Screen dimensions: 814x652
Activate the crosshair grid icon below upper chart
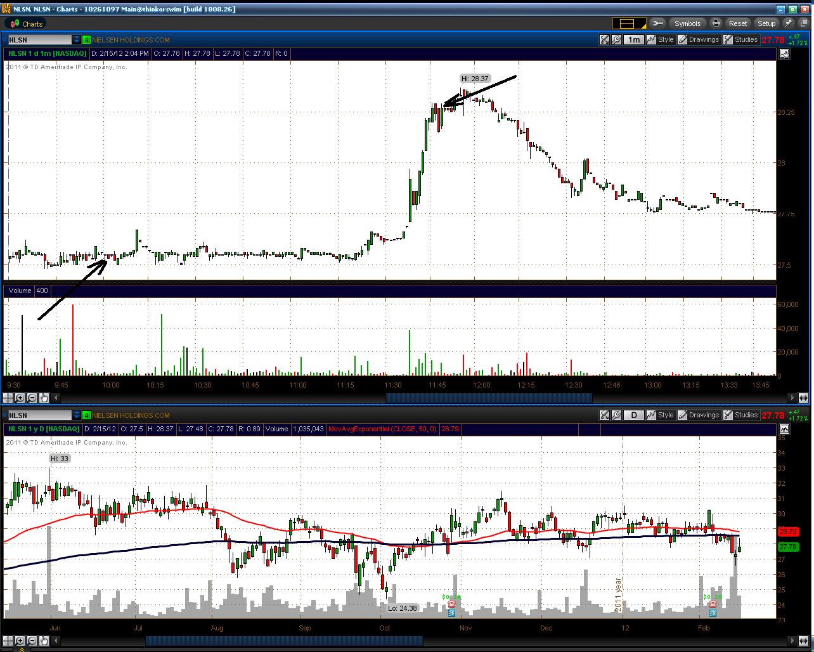(8, 398)
